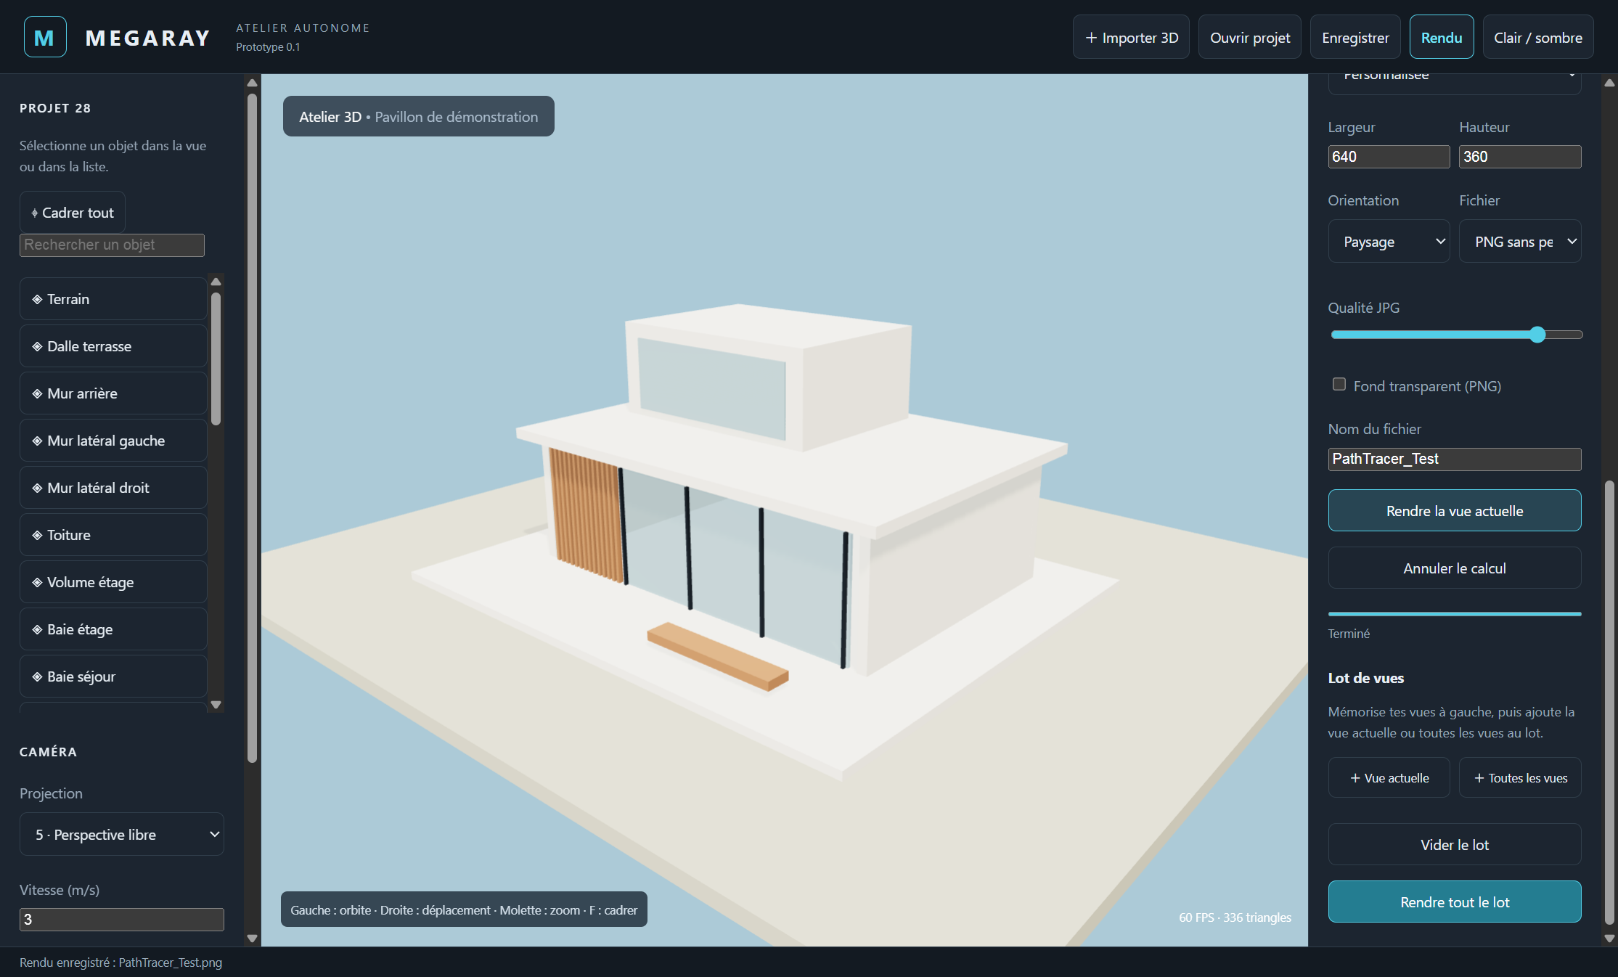This screenshot has height=977, width=1618.
Task: Open the Projection dropdown
Action: [x=121, y=834]
